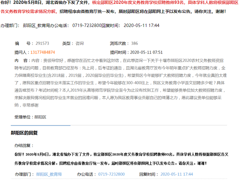Image resolution: width=240 pixels, height=180 pixels.
Task: Click the 提问人 label
Action: click(x=22, y=52)
